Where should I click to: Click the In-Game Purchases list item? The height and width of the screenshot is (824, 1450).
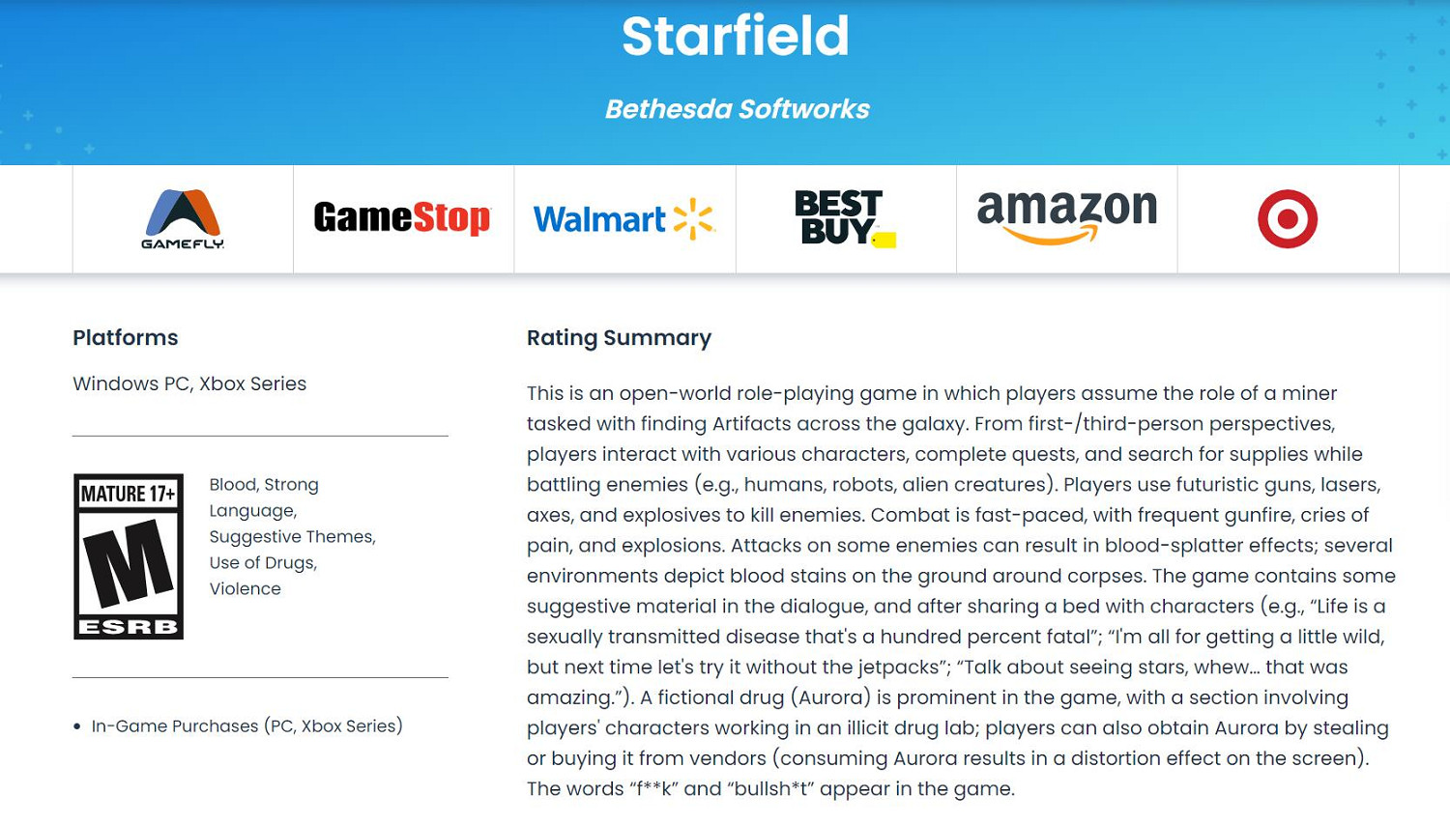coord(246,726)
